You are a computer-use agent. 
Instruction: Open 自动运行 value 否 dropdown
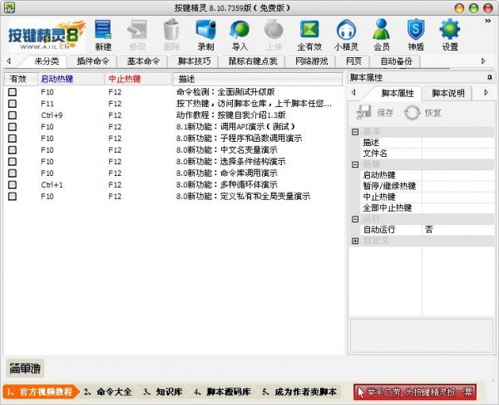pyautogui.click(x=458, y=229)
